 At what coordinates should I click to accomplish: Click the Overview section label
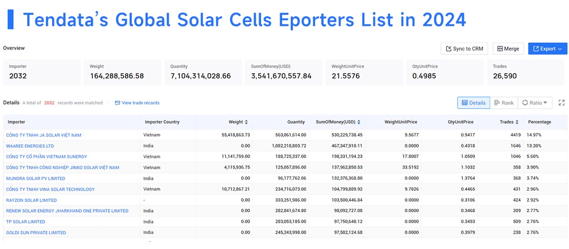point(14,48)
